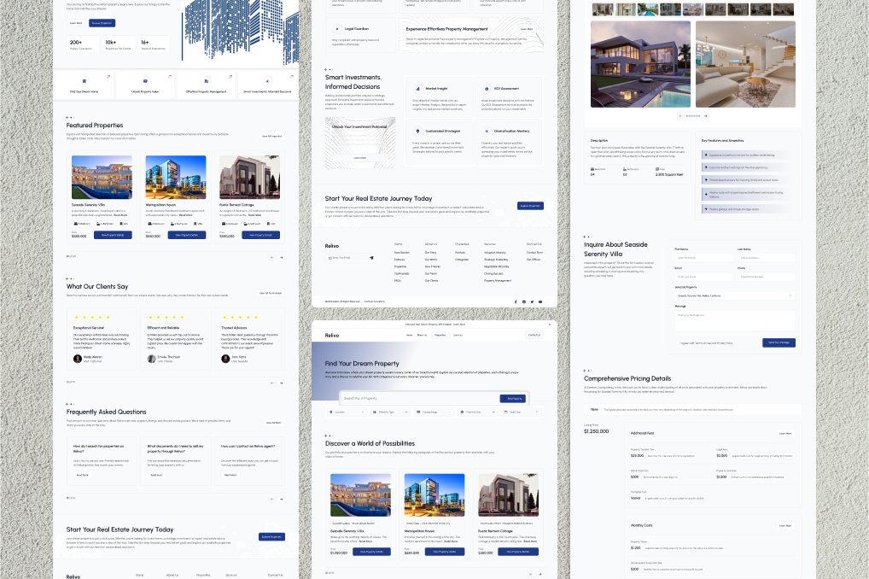The image size is (869, 579).
Task: Open About Us in the navigation bar
Action: pos(423,335)
